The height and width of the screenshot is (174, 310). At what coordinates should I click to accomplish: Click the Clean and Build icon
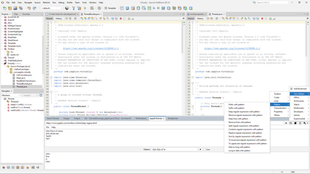tap(79, 8)
